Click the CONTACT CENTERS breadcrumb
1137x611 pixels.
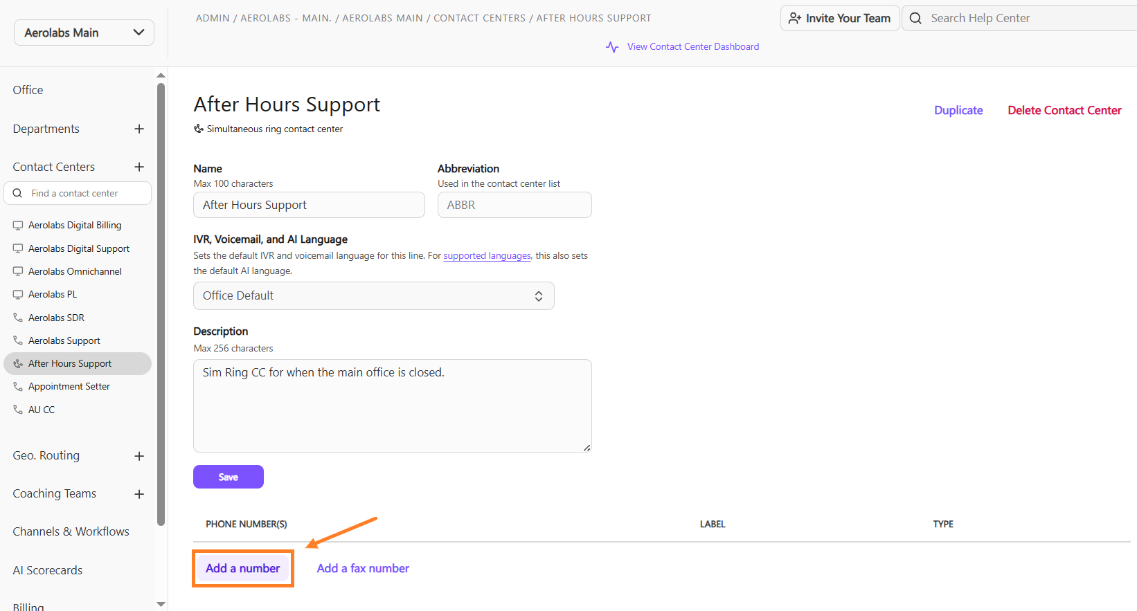pyautogui.click(x=479, y=18)
